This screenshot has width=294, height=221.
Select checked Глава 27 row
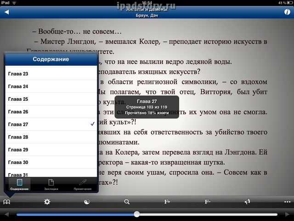[x=51, y=124]
